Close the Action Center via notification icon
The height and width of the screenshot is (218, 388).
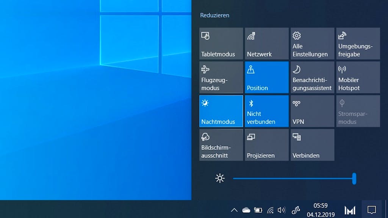371,210
